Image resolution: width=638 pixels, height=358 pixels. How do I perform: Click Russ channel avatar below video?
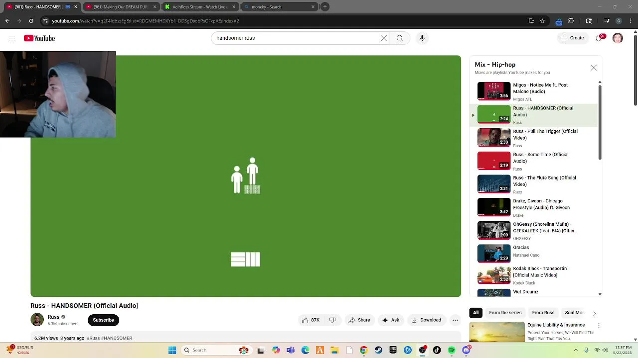(37, 320)
